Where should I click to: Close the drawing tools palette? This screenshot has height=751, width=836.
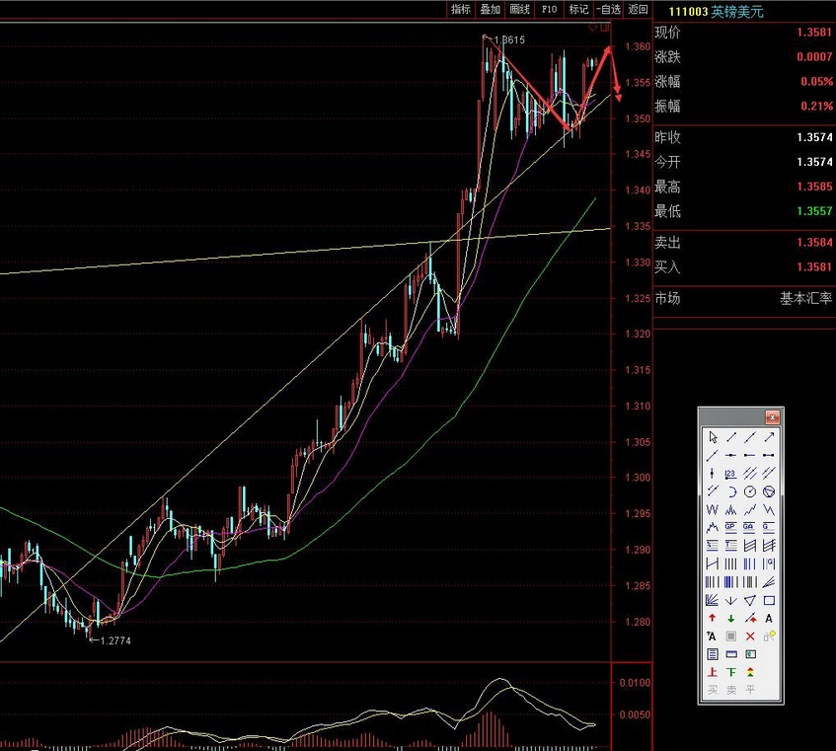click(x=772, y=417)
